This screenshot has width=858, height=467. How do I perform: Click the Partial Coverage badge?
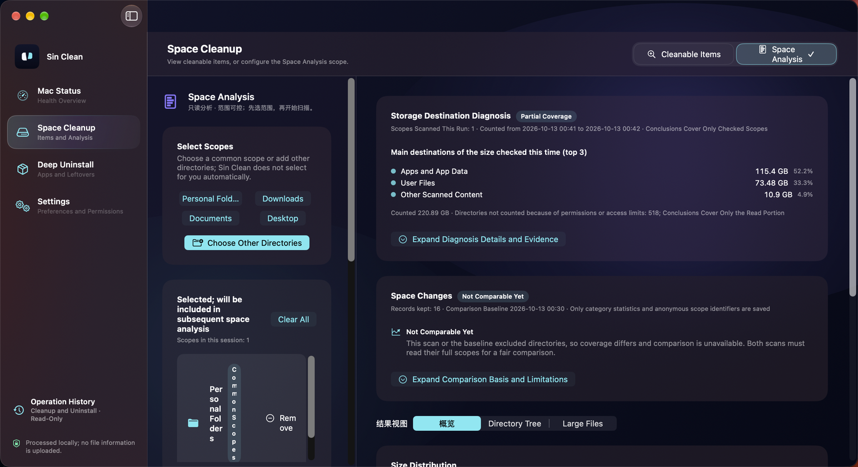(546, 117)
